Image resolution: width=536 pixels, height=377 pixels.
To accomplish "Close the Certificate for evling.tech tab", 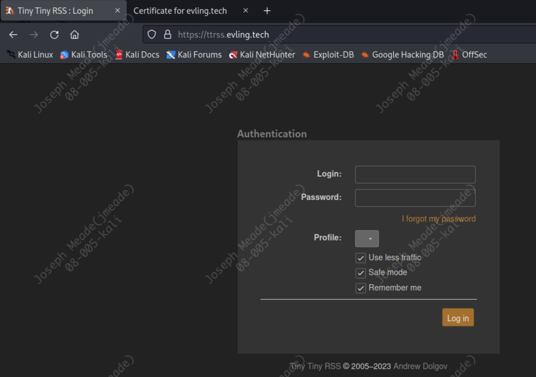I will coord(246,10).
